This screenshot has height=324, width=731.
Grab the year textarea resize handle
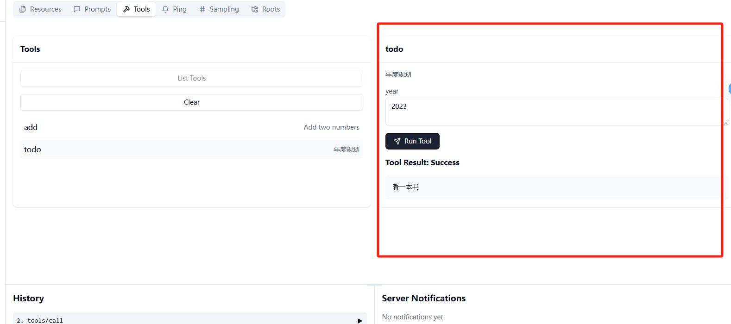tap(725, 123)
